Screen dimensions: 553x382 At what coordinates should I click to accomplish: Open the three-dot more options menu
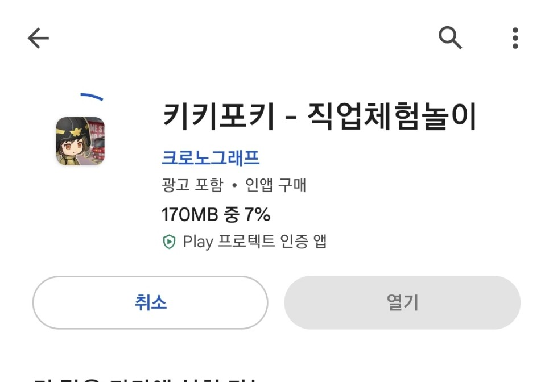[x=515, y=38]
